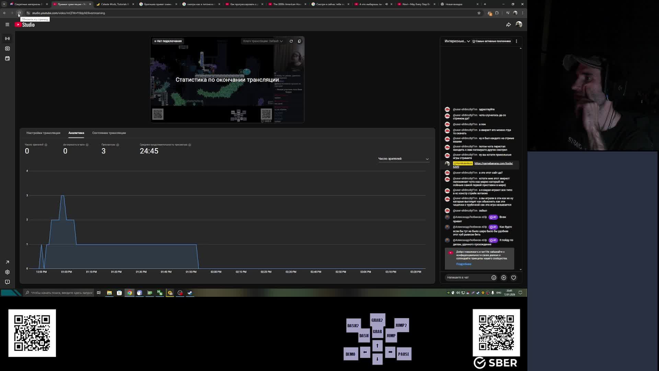Click the Подробнее link in chat notice
659x371 pixels.
point(463,264)
